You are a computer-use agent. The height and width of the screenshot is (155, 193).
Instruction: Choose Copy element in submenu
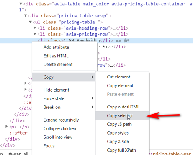tap(122, 85)
